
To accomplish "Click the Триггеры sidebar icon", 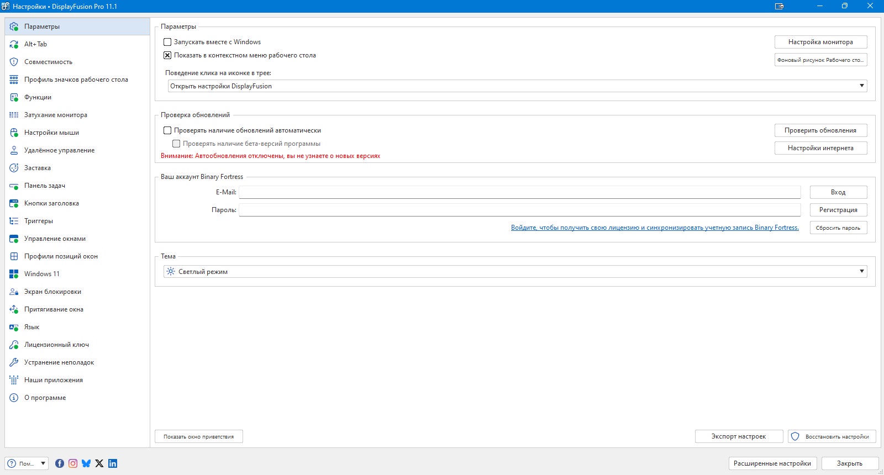I will pos(14,221).
